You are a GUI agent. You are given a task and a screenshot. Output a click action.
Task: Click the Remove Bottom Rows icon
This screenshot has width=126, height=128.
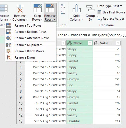tap(9, 32)
